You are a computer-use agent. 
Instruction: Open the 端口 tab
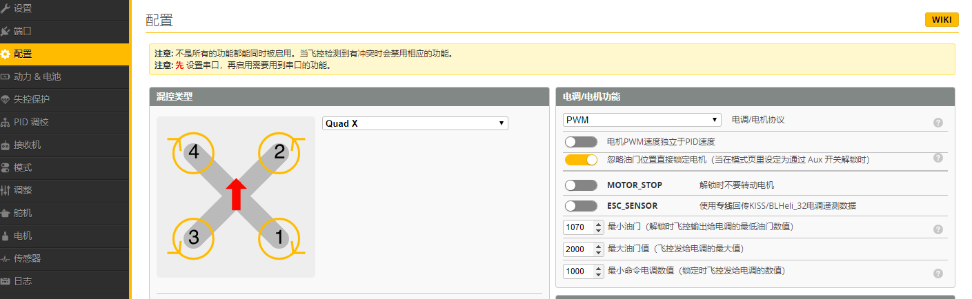pyautogui.click(x=64, y=31)
